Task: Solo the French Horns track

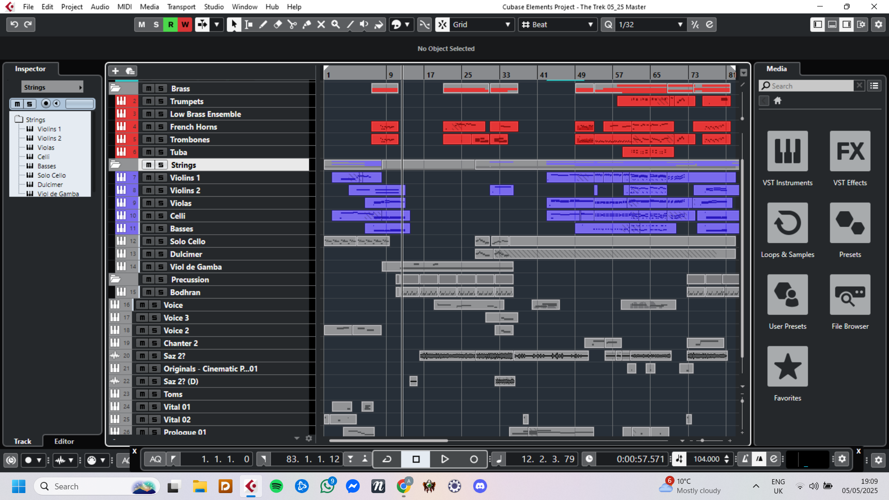Action: pyautogui.click(x=161, y=127)
